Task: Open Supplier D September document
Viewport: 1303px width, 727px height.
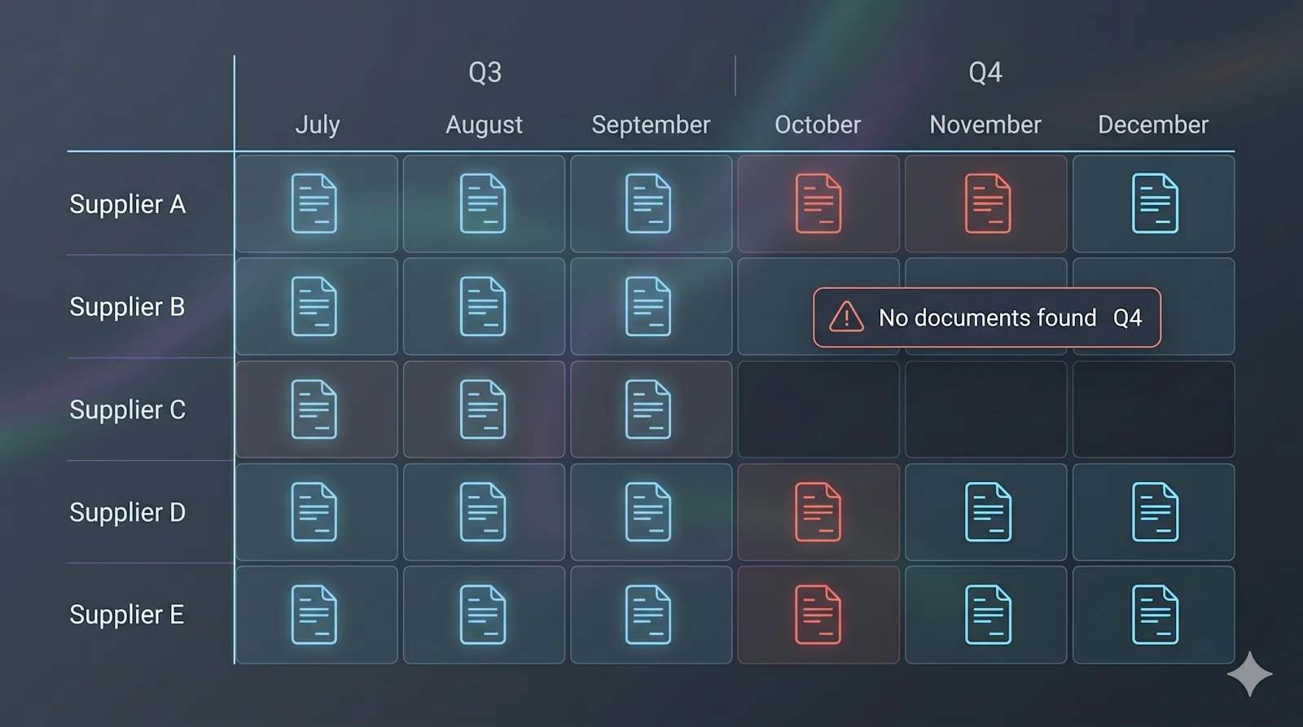Action: pos(648,512)
